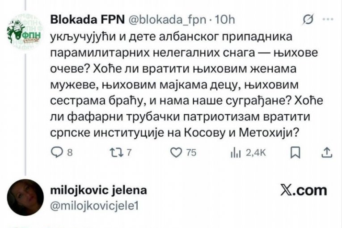Open the three-dot more options menu
Screen dimensions: 342x228
point(328,20)
